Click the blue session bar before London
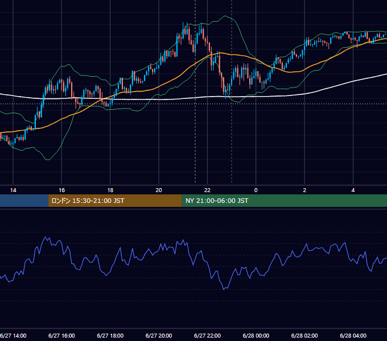This screenshot has height=341, width=387. (x=24, y=201)
